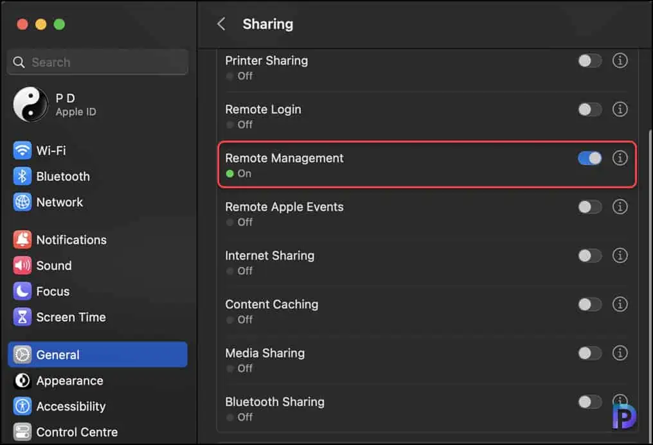Open info for Remote Apple Events

pos(620,207)
